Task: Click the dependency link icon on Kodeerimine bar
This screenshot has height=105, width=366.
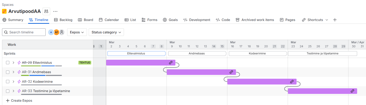Action: click(x=292, y=81)
